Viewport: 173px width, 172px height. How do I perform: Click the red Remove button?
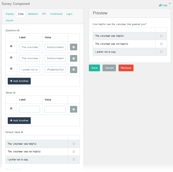tap(126, 68)
